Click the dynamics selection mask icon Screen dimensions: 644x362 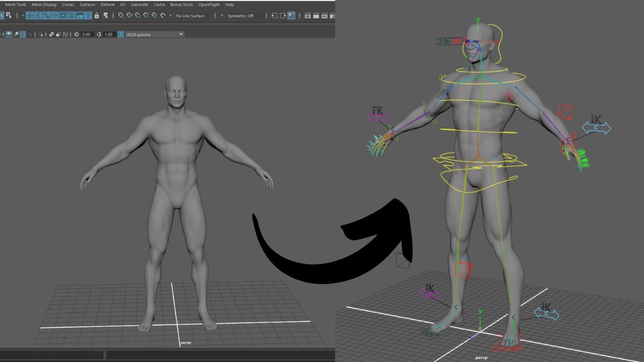71,16
